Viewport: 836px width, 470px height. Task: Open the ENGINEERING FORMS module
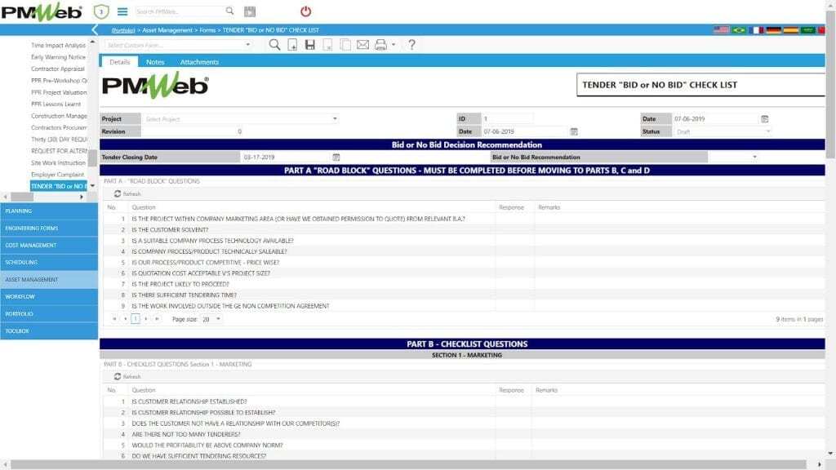click(49, 228)
